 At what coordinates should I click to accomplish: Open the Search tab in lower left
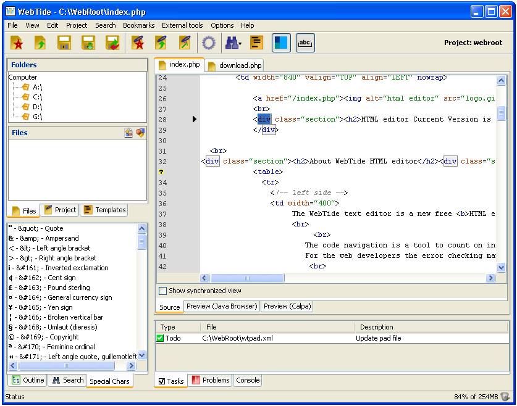(x=67, y=380)
